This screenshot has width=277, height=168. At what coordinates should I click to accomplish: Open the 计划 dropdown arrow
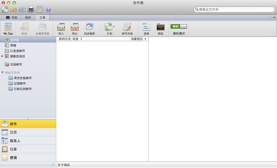pos(114,27)
